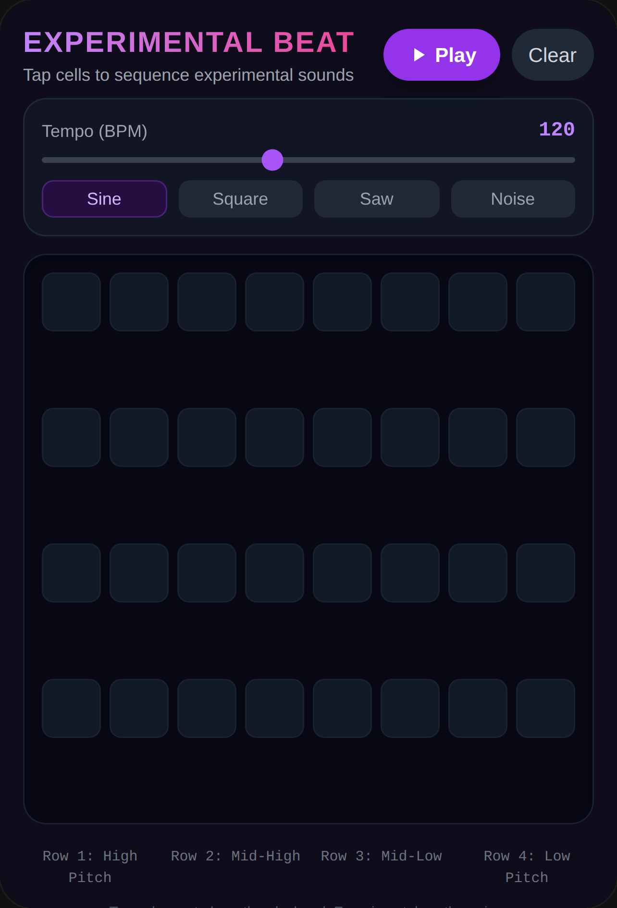Start playback with the Play button
617x908 pixels.
[x=442, y=55]
